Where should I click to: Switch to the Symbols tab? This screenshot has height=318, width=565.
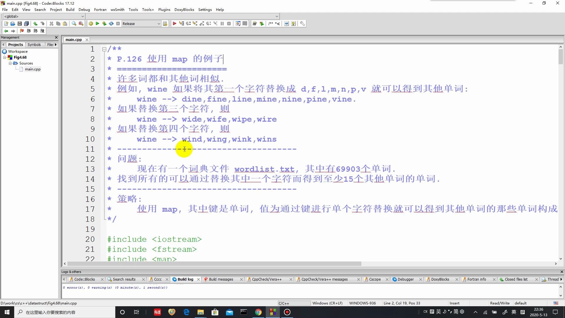[x=34, y=45]
